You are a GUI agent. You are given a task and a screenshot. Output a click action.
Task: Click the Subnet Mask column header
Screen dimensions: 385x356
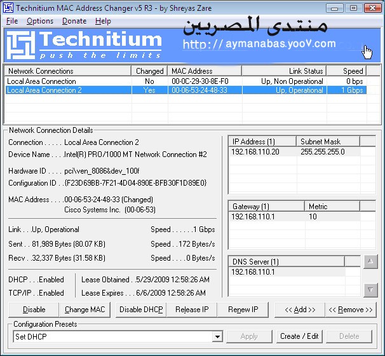click(x=328, y=142)
